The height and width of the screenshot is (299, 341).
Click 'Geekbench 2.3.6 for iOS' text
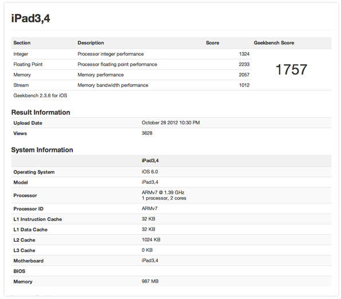pos(40,96)
